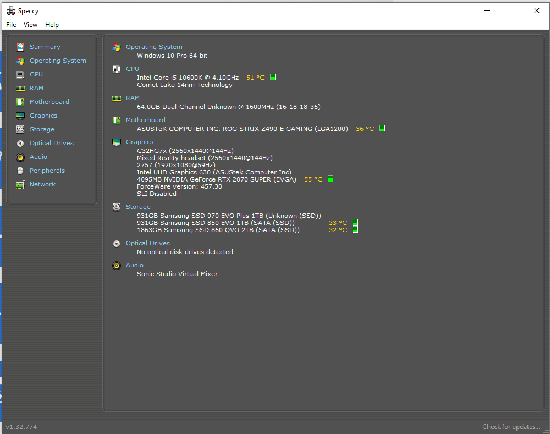Click the Storage drive icon in sidebar

click(20, 129)
